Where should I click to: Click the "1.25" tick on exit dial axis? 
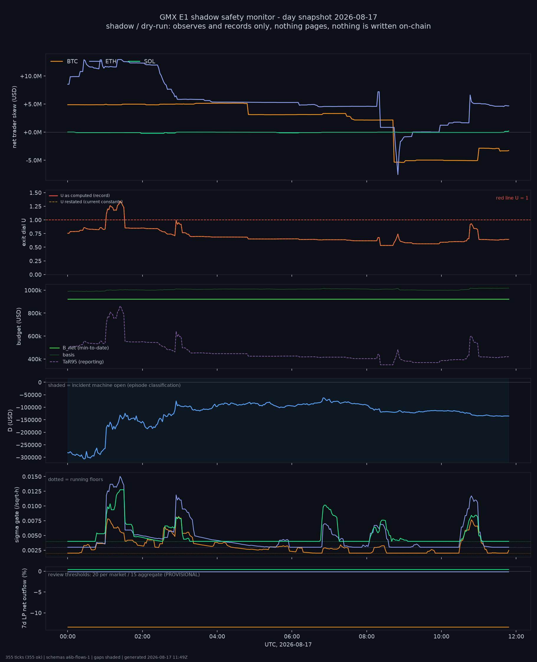click(x=36, y=206)
